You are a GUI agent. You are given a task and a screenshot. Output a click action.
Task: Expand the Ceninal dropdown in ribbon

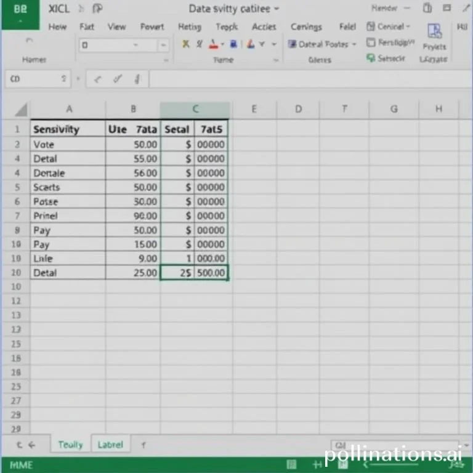408,27
